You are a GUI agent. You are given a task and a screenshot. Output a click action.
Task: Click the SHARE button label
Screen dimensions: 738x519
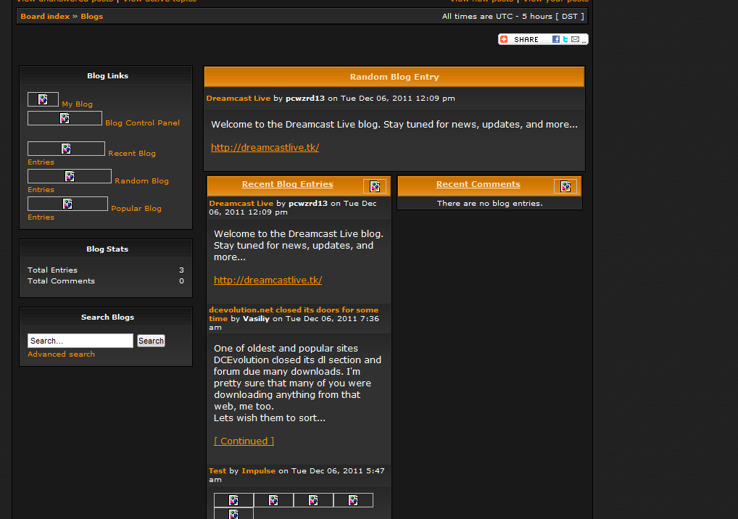526,40
